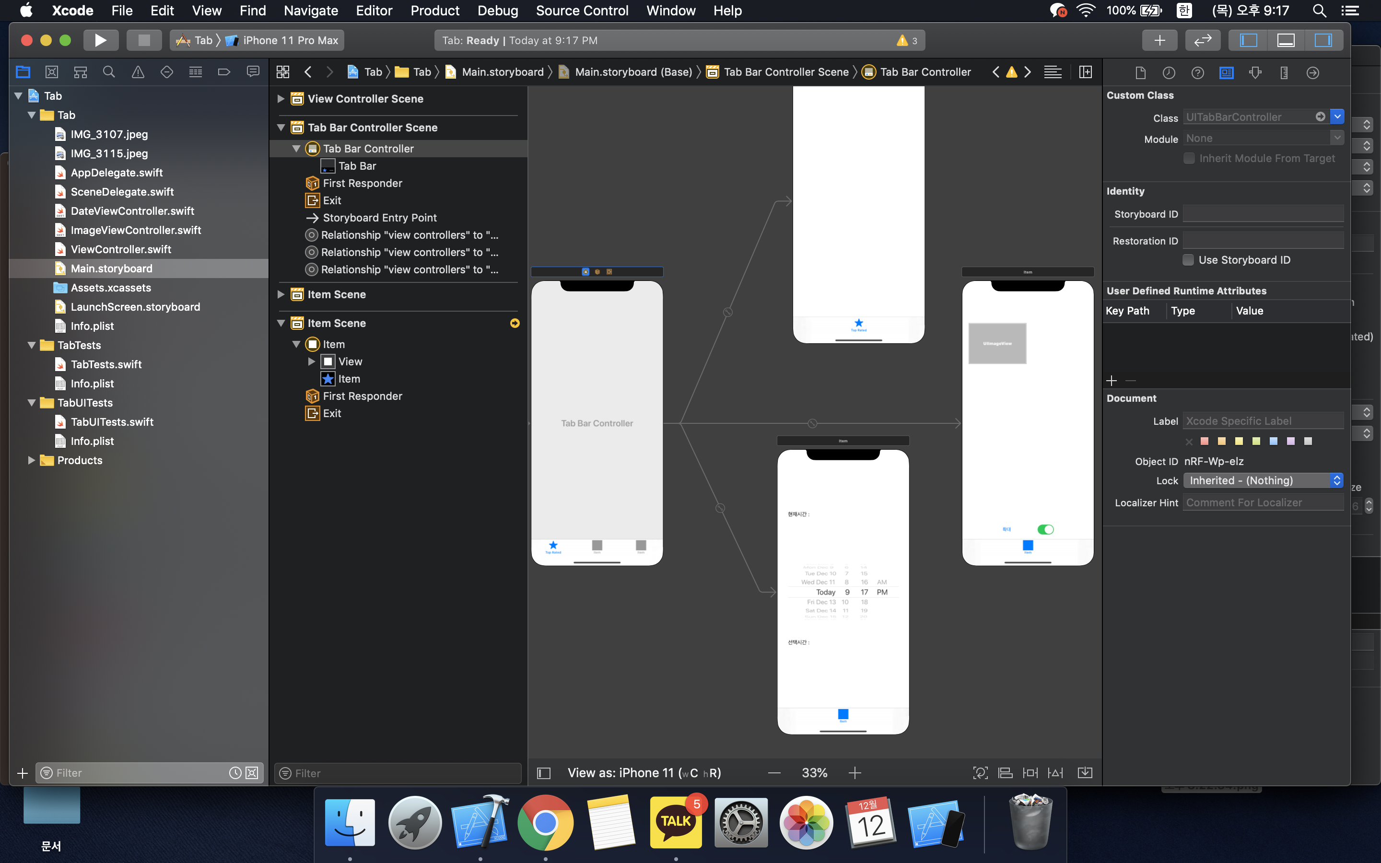Click the Storyboard ID text field

[x=1263, y=214]
